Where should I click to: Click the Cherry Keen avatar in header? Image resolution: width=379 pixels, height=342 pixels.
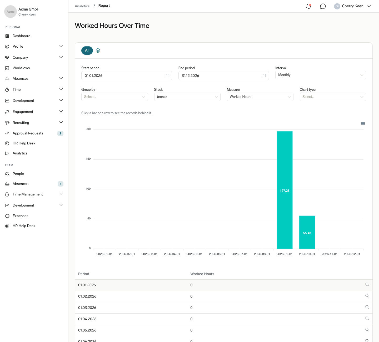[337, 6]
